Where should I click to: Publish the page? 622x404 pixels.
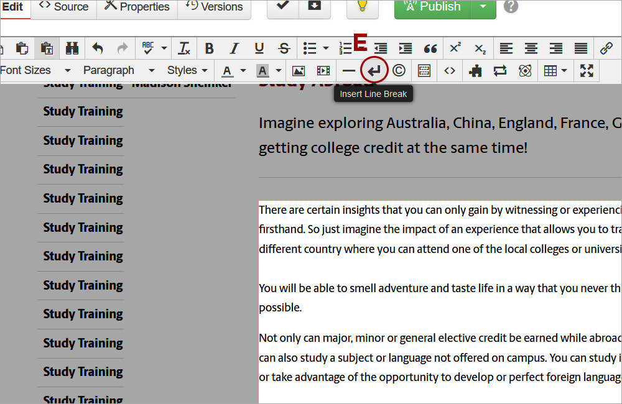[433, 7]
